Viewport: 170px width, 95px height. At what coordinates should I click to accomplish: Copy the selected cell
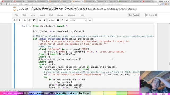tap(29, 20)
